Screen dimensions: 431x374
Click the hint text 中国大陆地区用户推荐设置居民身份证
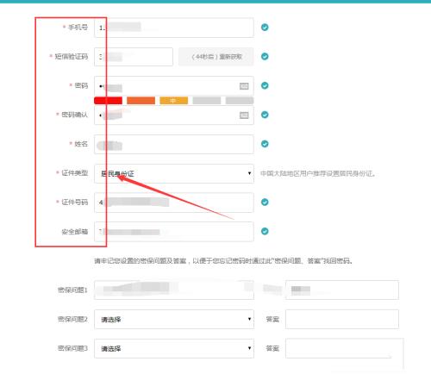(x=318, y=173)
